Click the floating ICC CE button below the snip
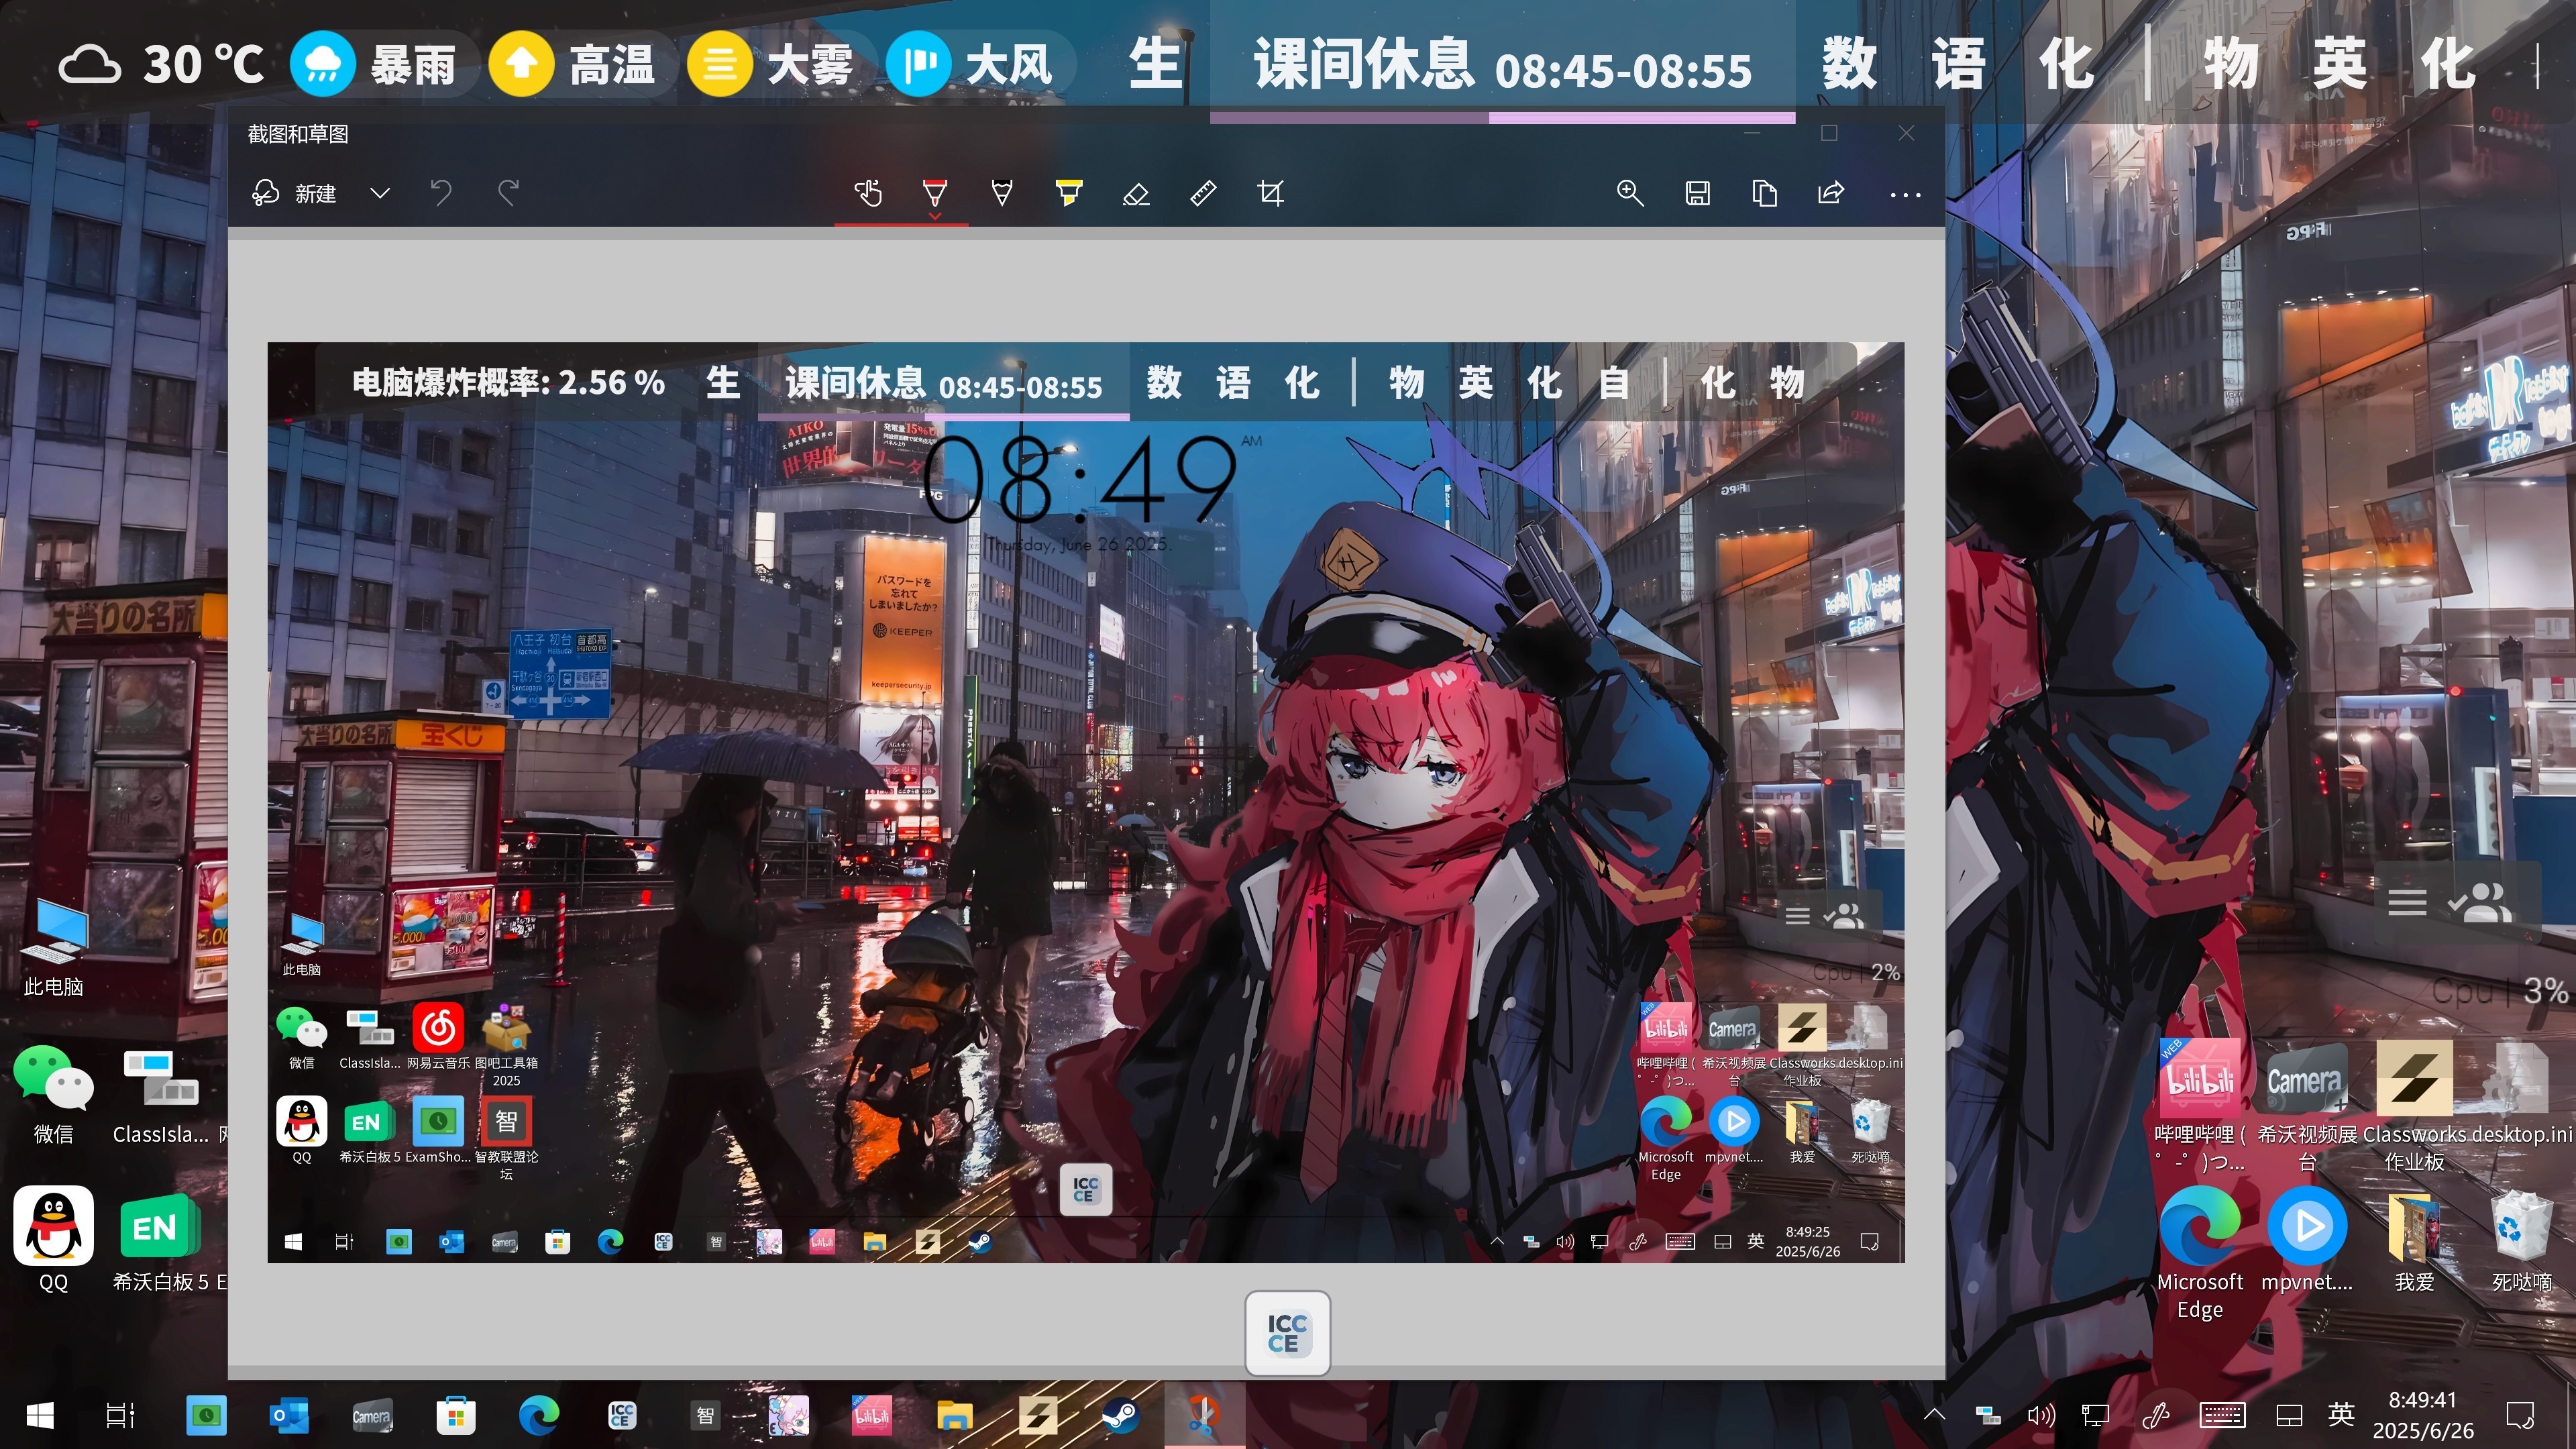Viewport: 2576px width, 1449px height. pyautogui.click(x=1287, y=1333)
